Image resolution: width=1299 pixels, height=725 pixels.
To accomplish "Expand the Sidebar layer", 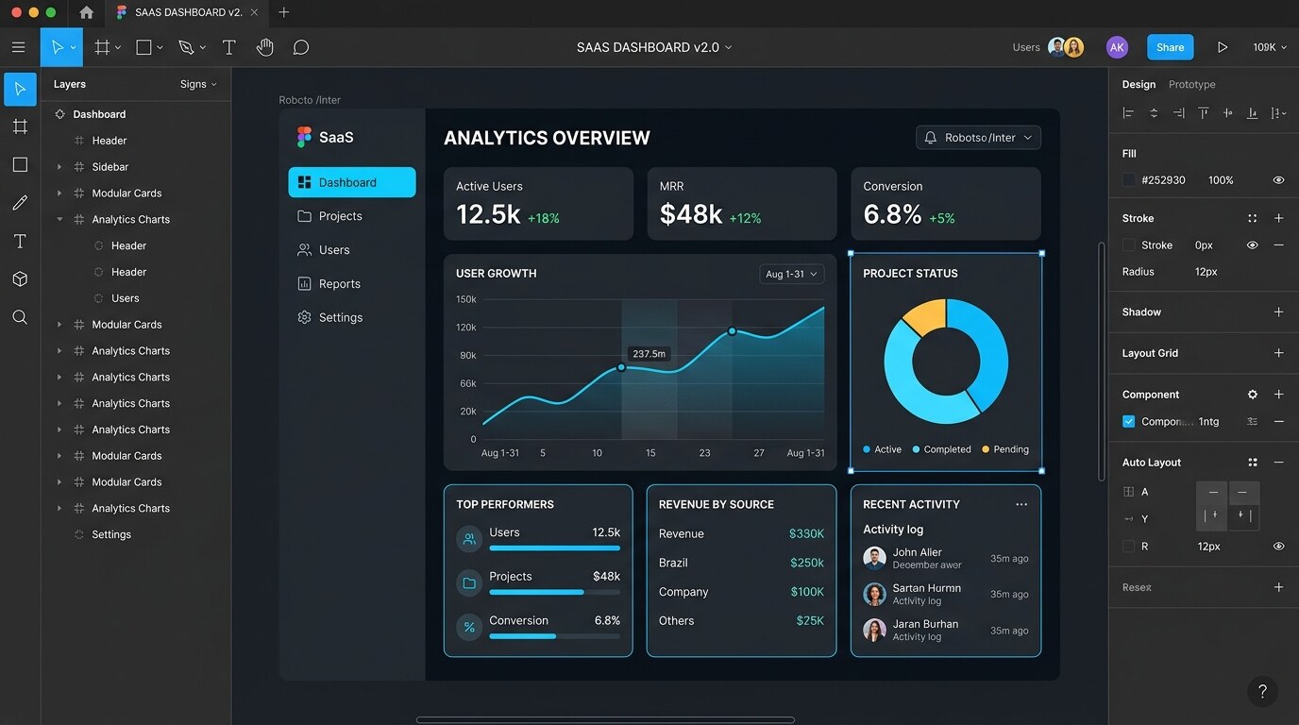I will tap(59, 167).
